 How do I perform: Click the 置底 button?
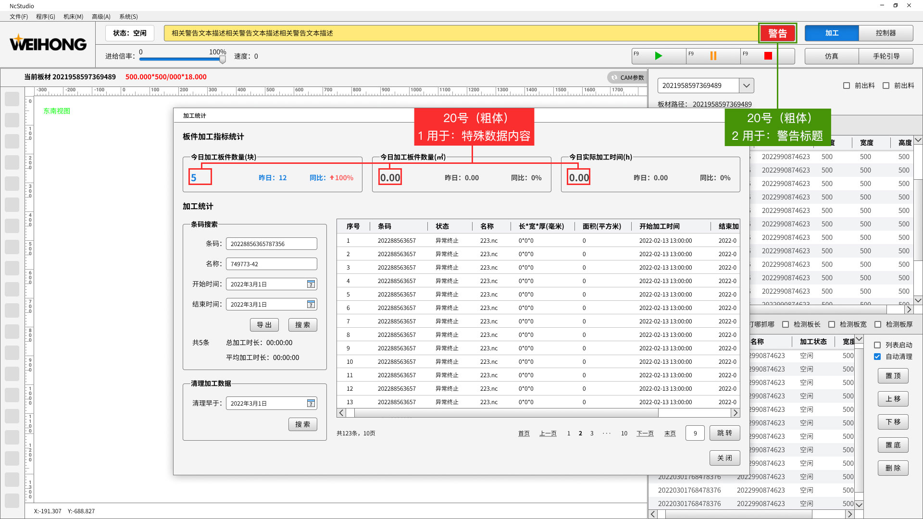tap(893, 445)
